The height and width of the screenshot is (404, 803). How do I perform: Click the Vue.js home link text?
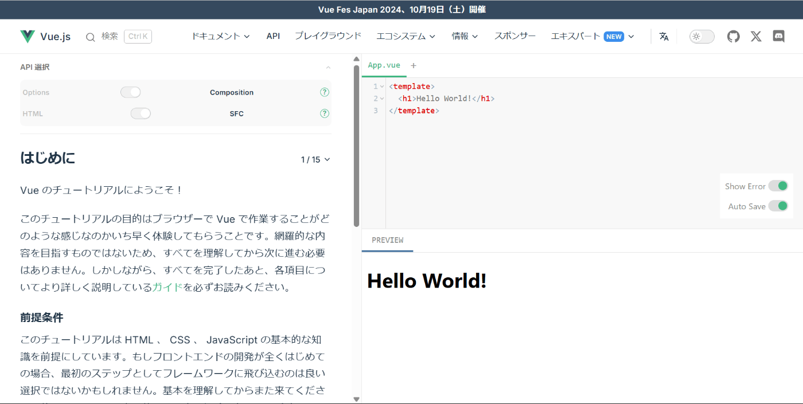coord(56,37)
